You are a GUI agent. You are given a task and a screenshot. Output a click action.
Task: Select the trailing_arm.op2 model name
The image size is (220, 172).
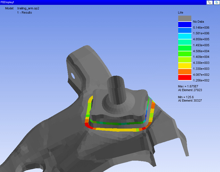tap(28, 9)
